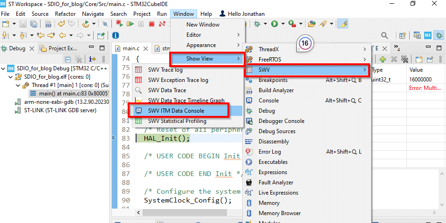Close the main.c editor tab
446x223 pixels.
pyautogui.click(x=145, y=48)
